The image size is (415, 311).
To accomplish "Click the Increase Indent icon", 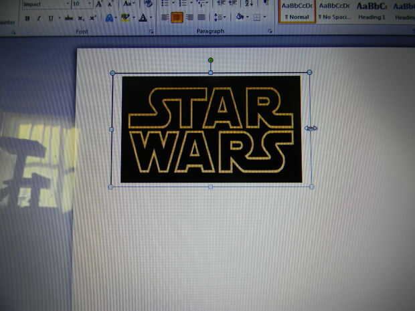I will [x=232, y=3].
